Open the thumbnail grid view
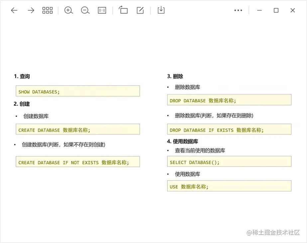Screen dimensions: 307x243 click(48, 10)
